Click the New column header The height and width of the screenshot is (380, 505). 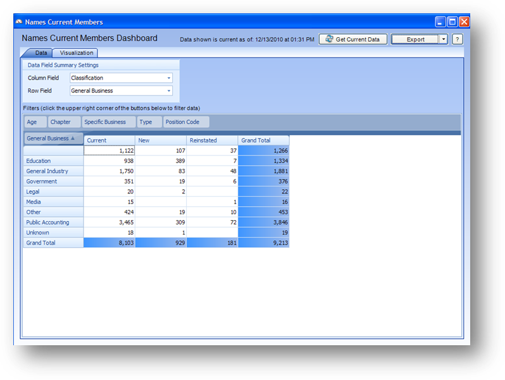(161, 140)
